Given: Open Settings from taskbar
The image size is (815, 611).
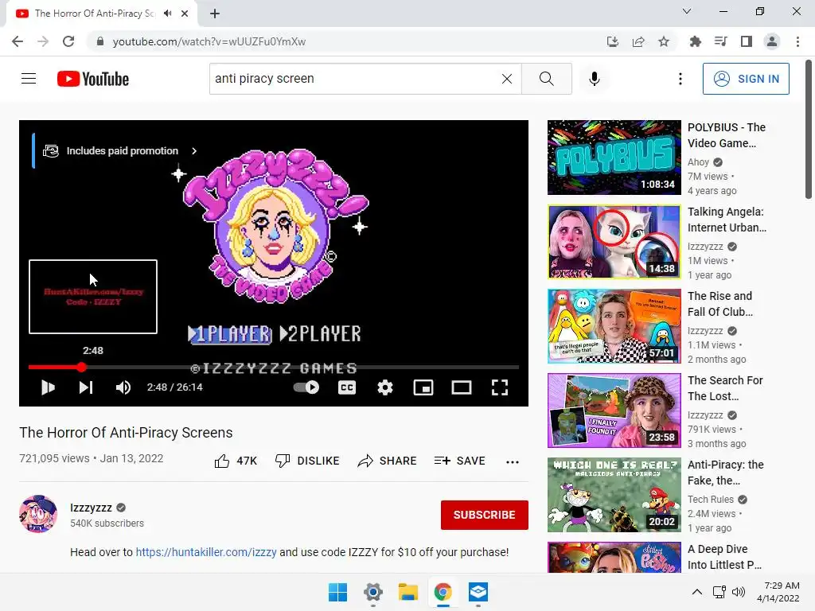Looking at the screenshot, I should (372, 592).
